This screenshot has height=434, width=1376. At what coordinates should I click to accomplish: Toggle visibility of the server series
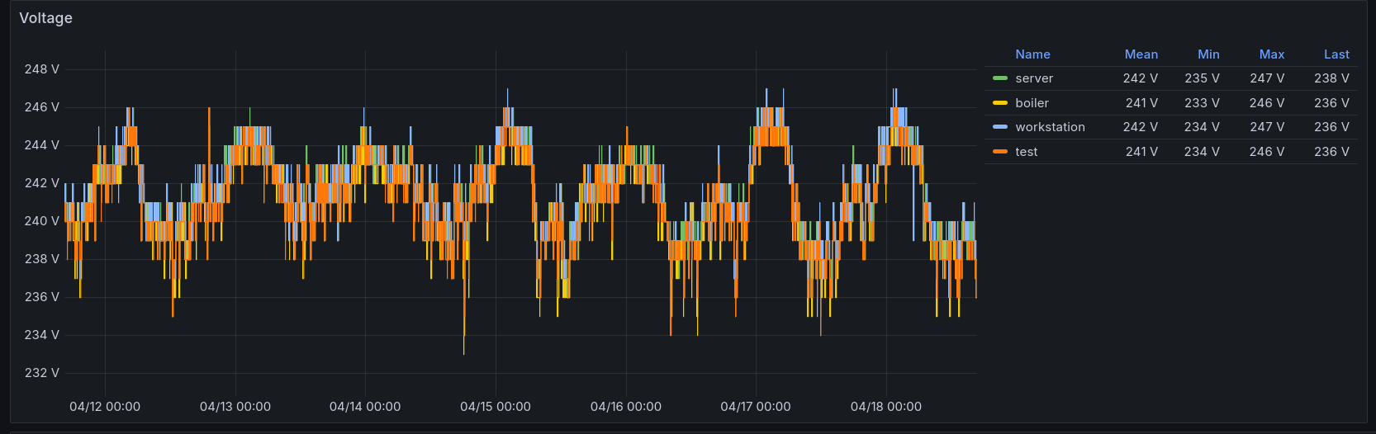pyautogui.click(x=1034, y=78)
